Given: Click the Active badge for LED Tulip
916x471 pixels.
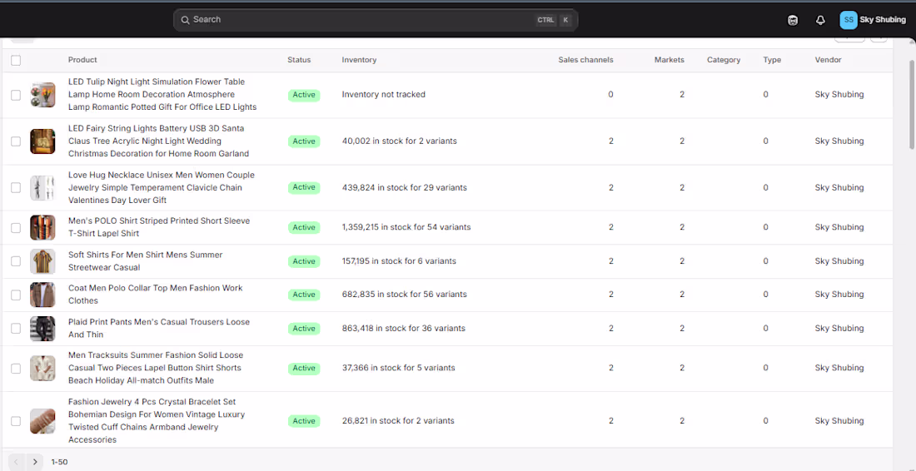Looking at the screenshot, I should click(x=304, y=95).
